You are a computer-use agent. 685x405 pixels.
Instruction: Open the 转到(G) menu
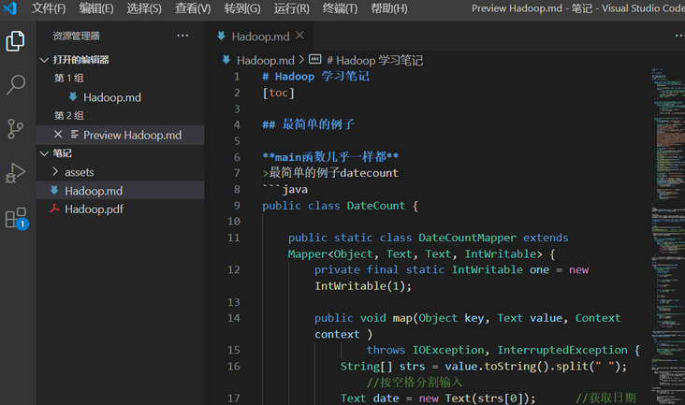[x=242, y=8]
